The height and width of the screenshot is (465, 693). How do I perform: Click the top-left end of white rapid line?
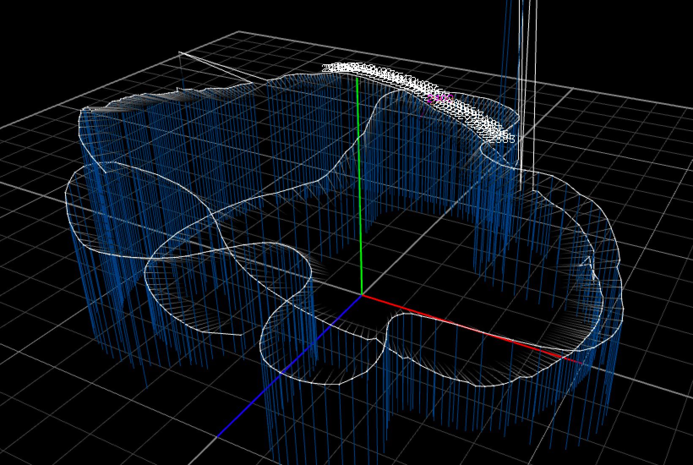180,52
